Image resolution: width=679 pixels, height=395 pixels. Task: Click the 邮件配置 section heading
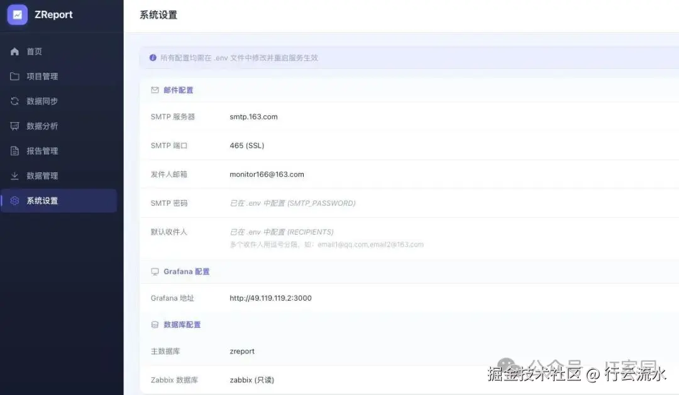pos(178,90)
